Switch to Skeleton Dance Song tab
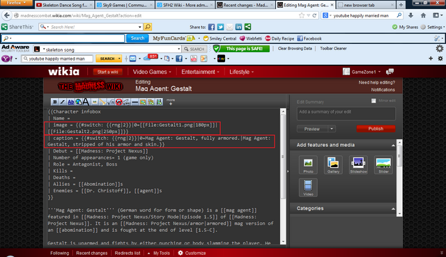446x257 pixels. [x=65, y=5]
